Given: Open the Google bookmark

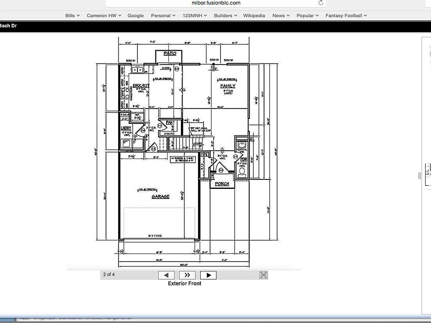Looking at the screenshot, I should (x=136, y=16).
